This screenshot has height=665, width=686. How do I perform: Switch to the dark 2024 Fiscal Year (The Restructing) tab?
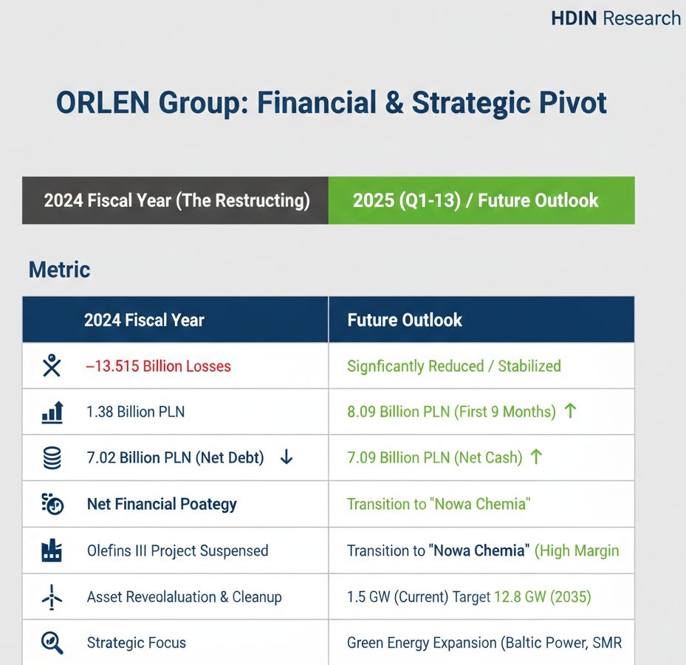point(176,200)
